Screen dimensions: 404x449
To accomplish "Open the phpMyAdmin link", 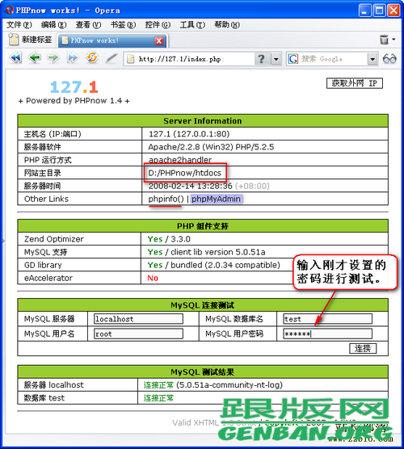I will tap(216, 199).
